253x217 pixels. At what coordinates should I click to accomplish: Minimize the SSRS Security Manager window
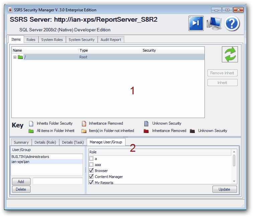point(217,10)
